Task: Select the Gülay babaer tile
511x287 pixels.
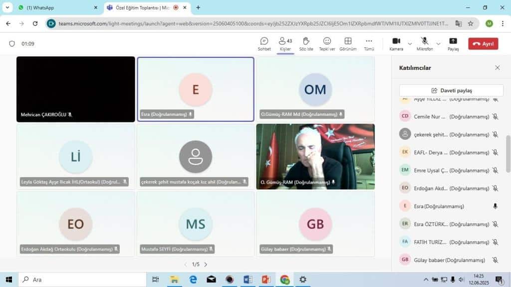Action: pyautogui.click(x=315, y=224)
